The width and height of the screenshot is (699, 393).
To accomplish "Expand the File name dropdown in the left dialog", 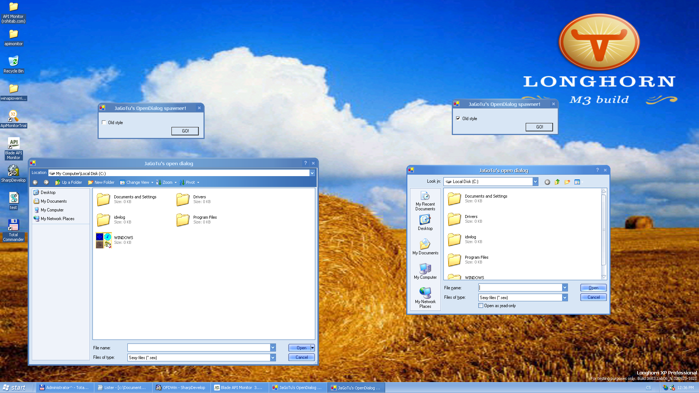I will coord(273,348).
